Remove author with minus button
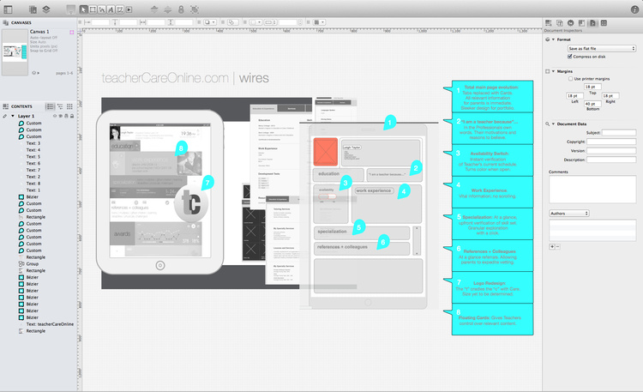The image size is (643, 392). 558,247
